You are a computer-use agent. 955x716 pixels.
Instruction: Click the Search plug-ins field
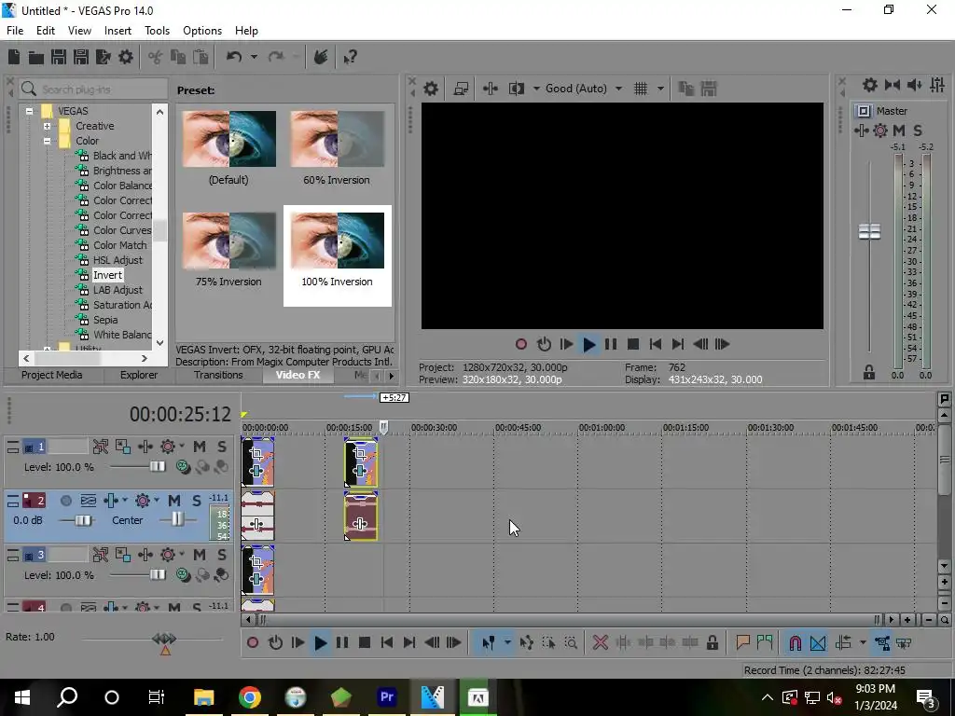click(x=93, y=89)
